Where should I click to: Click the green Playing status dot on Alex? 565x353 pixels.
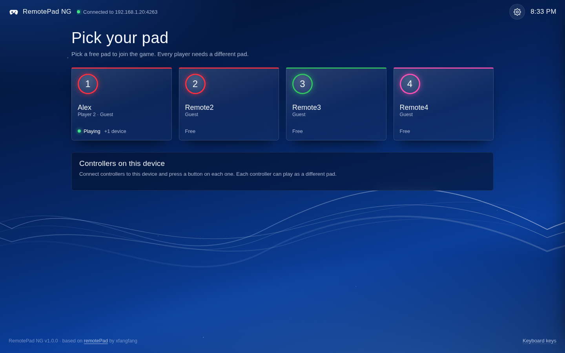(x=79, y=131)
